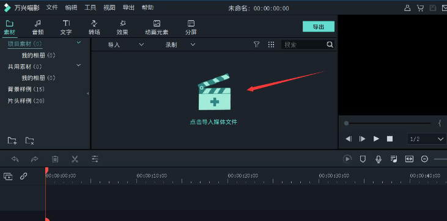The image size is (447, 221).
Task: Open the user account icon
Action: click(x=407, y=8)
